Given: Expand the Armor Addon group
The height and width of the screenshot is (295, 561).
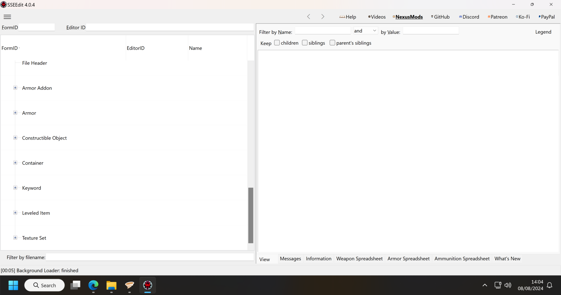Looking at the screenshot, I should point(15,88).
